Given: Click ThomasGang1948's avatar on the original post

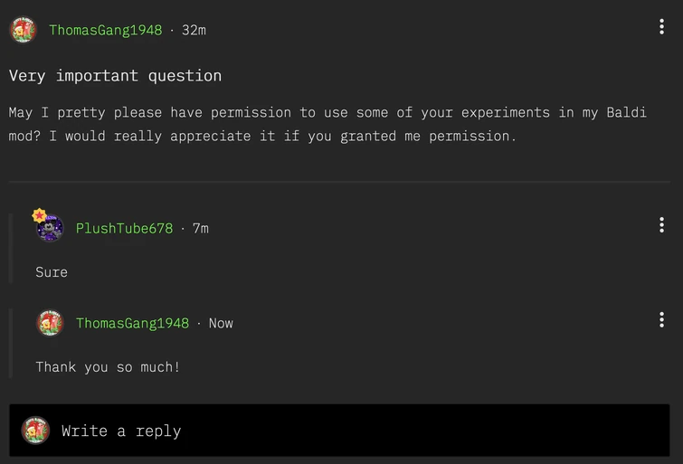Looking at the screenshot, I should (23, 30).
